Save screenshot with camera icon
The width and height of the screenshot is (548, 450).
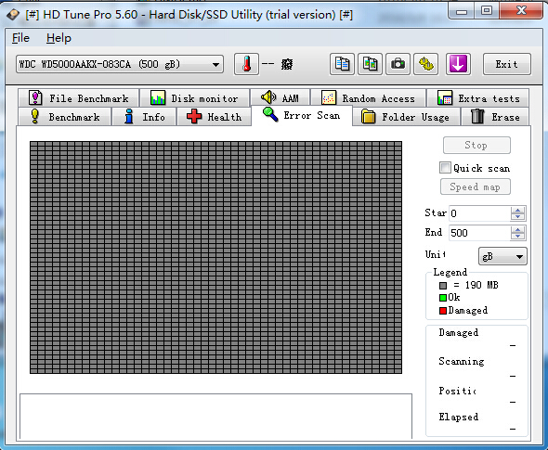point(398,64)
